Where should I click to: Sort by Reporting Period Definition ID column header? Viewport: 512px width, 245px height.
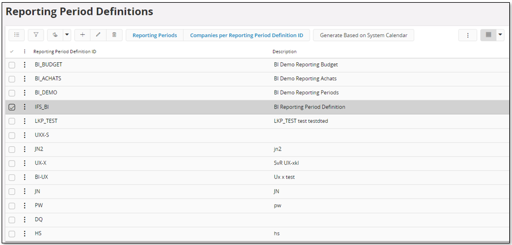[x=65, y=51]
